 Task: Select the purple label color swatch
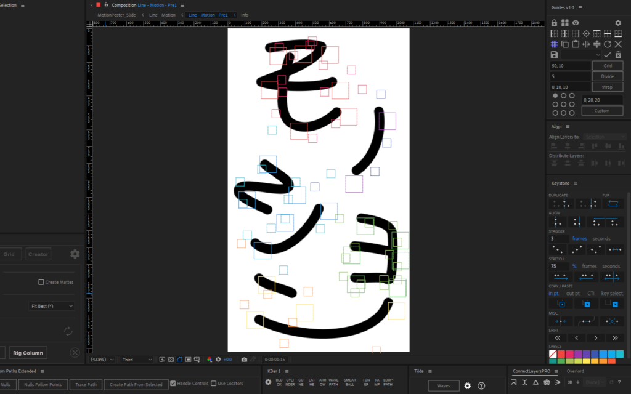pyautogui.click(x=578, y=354)
